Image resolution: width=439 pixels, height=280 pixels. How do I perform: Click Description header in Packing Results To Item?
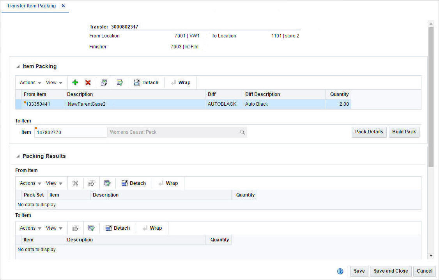click(135, 240)
